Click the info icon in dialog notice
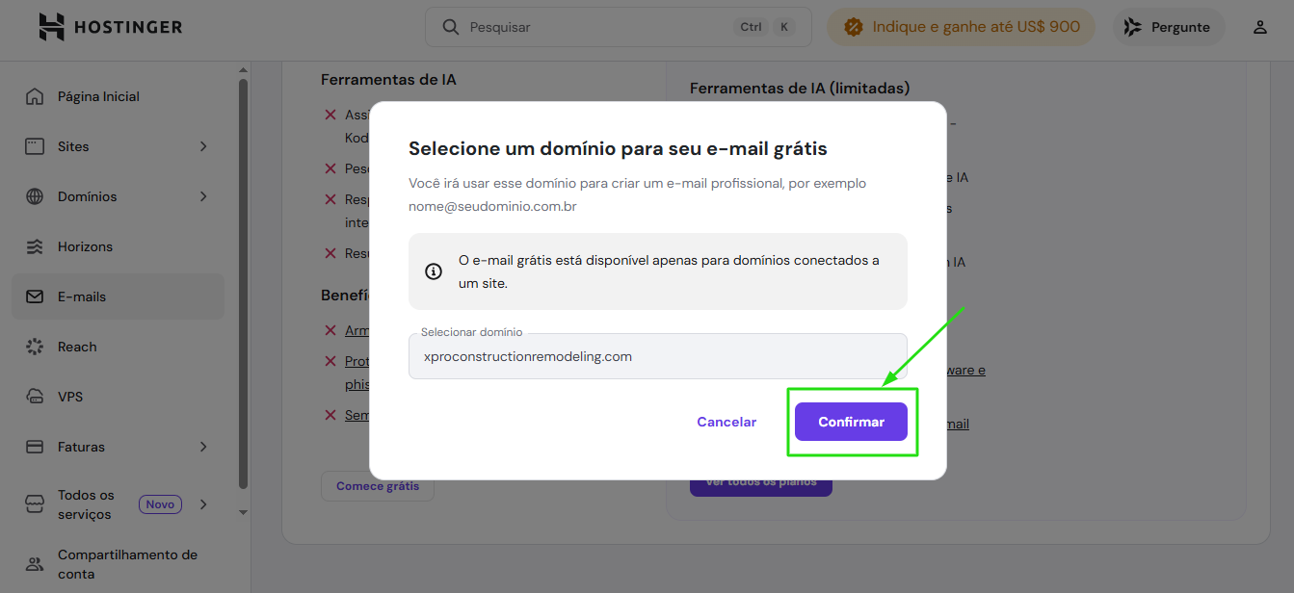Screen dimensions: 1294x593 [x=434, y=271]
